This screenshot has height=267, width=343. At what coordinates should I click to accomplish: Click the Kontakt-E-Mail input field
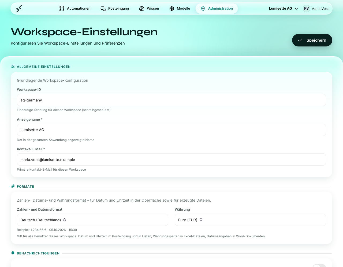[171, 159]
